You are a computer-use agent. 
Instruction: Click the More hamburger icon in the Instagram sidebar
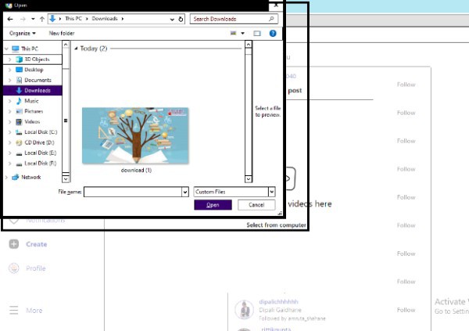click(x=14, y=311)
